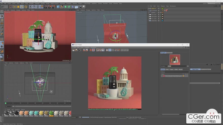Click the Navigator render preview thumbnail

(175, 60)
